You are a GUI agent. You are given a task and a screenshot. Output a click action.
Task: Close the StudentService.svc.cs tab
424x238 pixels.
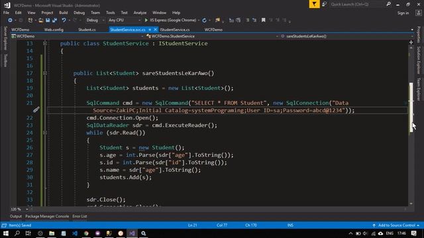155,30
